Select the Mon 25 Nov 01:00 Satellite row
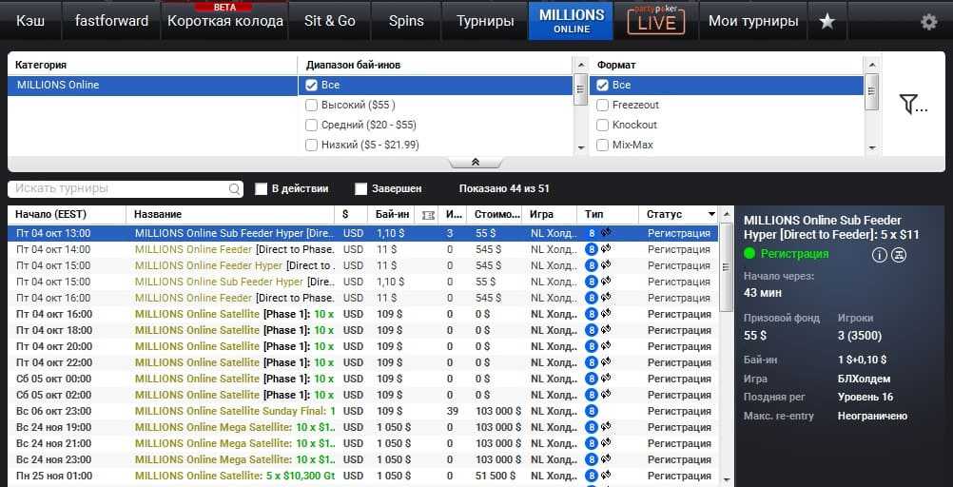 [x=363, y=476]
